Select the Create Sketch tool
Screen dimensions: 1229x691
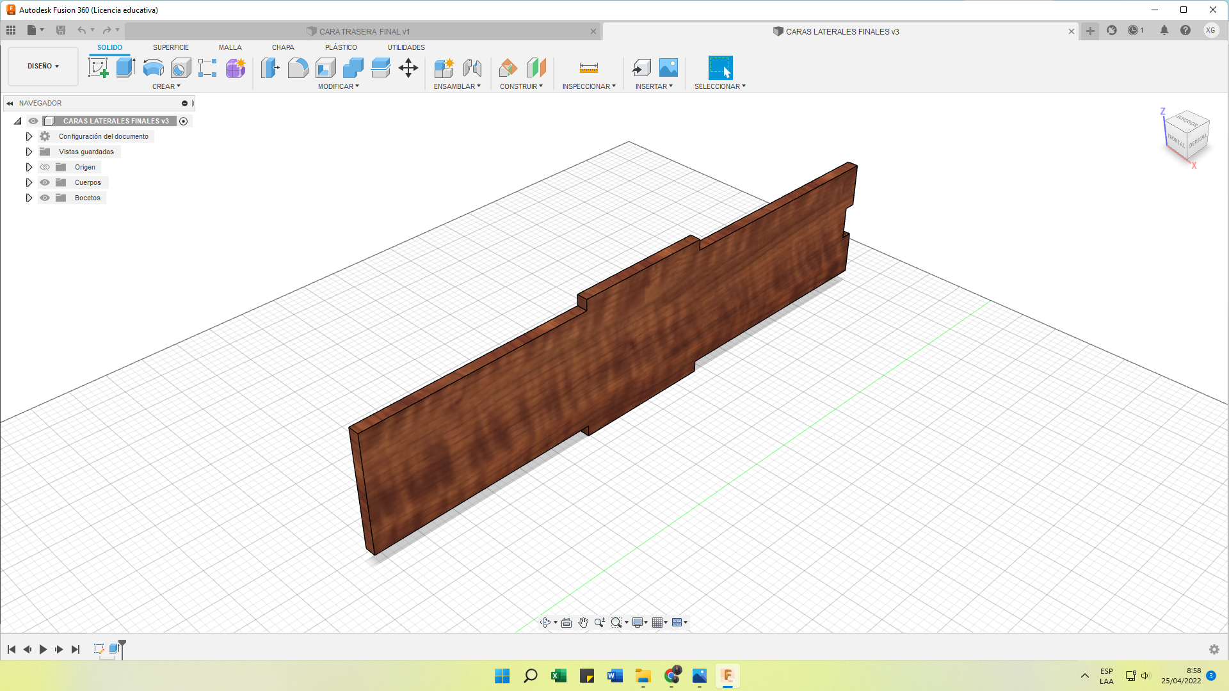(99, 68)
